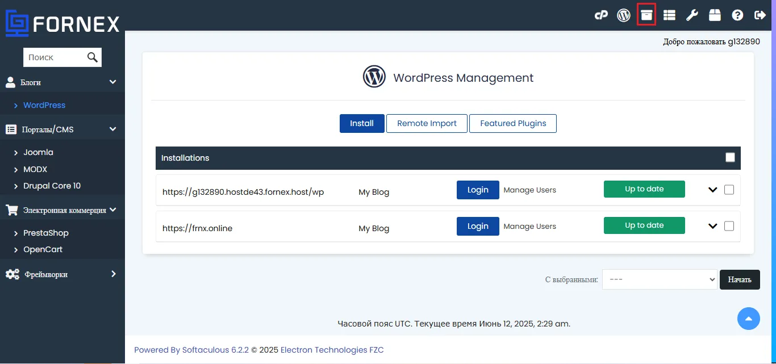Viewport: 776px width, 364px height.
Task: Open the С выбранными dropdown
Action: pyautogui.click(x=660, y=279)
